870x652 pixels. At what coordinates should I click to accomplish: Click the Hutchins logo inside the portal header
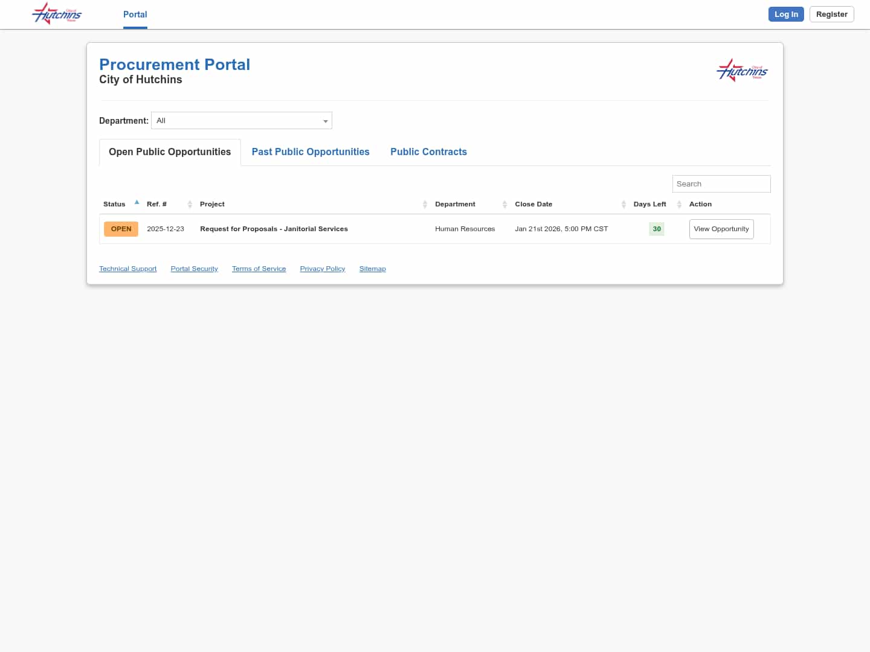[742, 70]
